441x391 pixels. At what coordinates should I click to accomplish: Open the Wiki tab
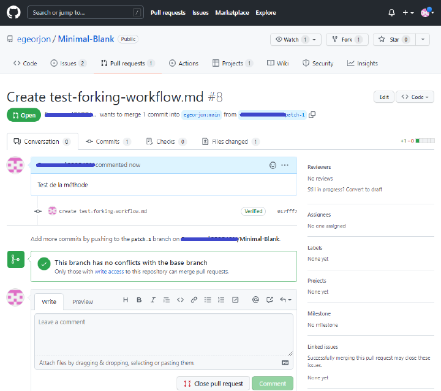click(x=278, y=64)
